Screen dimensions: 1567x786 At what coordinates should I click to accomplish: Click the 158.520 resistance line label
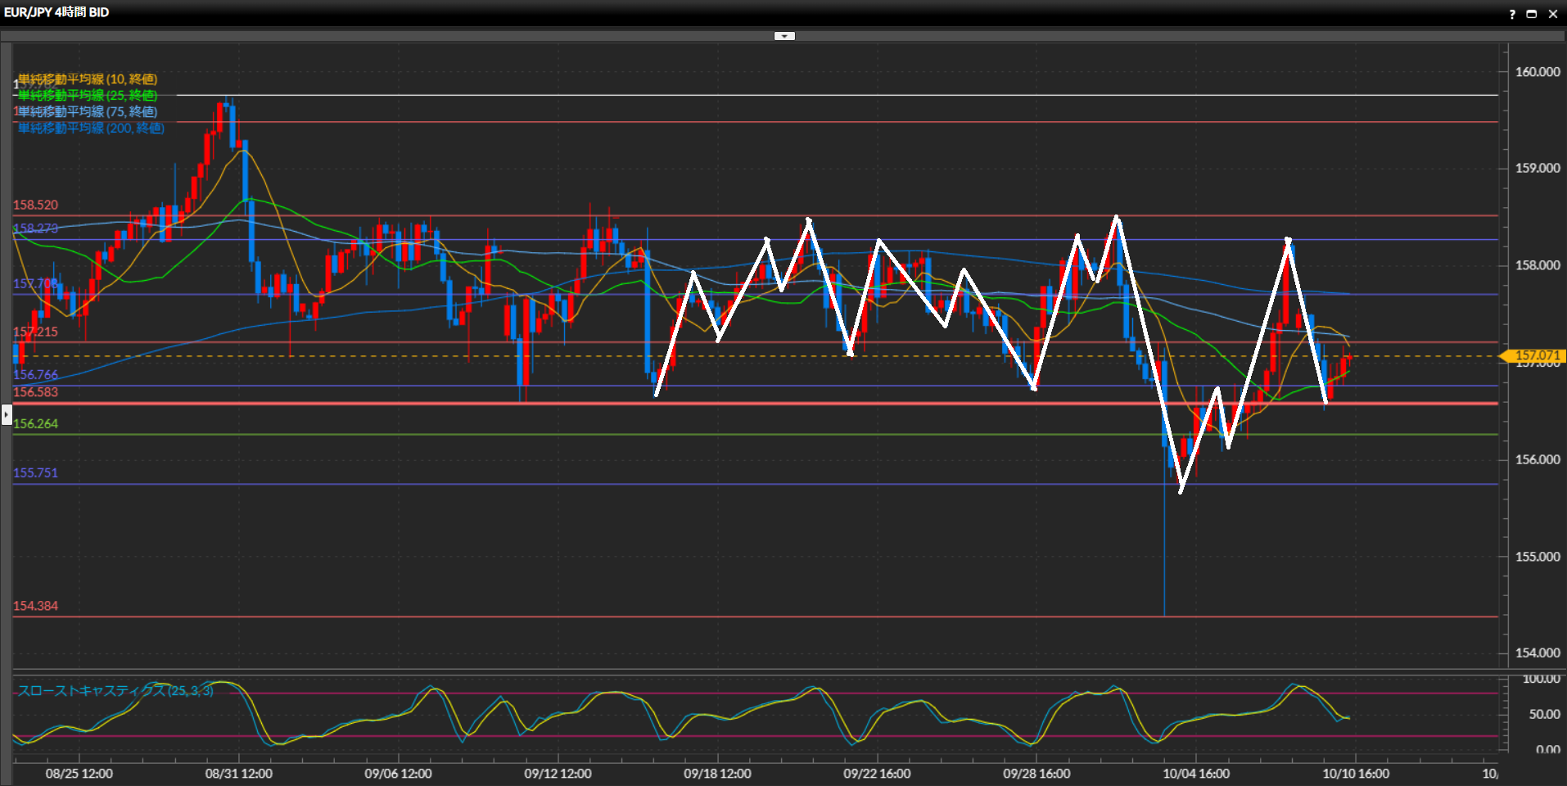35,206
